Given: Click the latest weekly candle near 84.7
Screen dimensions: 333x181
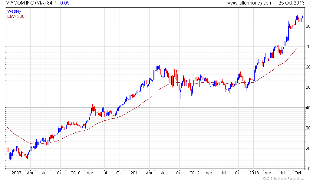Looking at the screenshot, I should [x=302, y=17].
